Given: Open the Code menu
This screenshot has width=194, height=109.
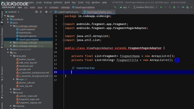Looking at the screenshot, I should point(39,2).
